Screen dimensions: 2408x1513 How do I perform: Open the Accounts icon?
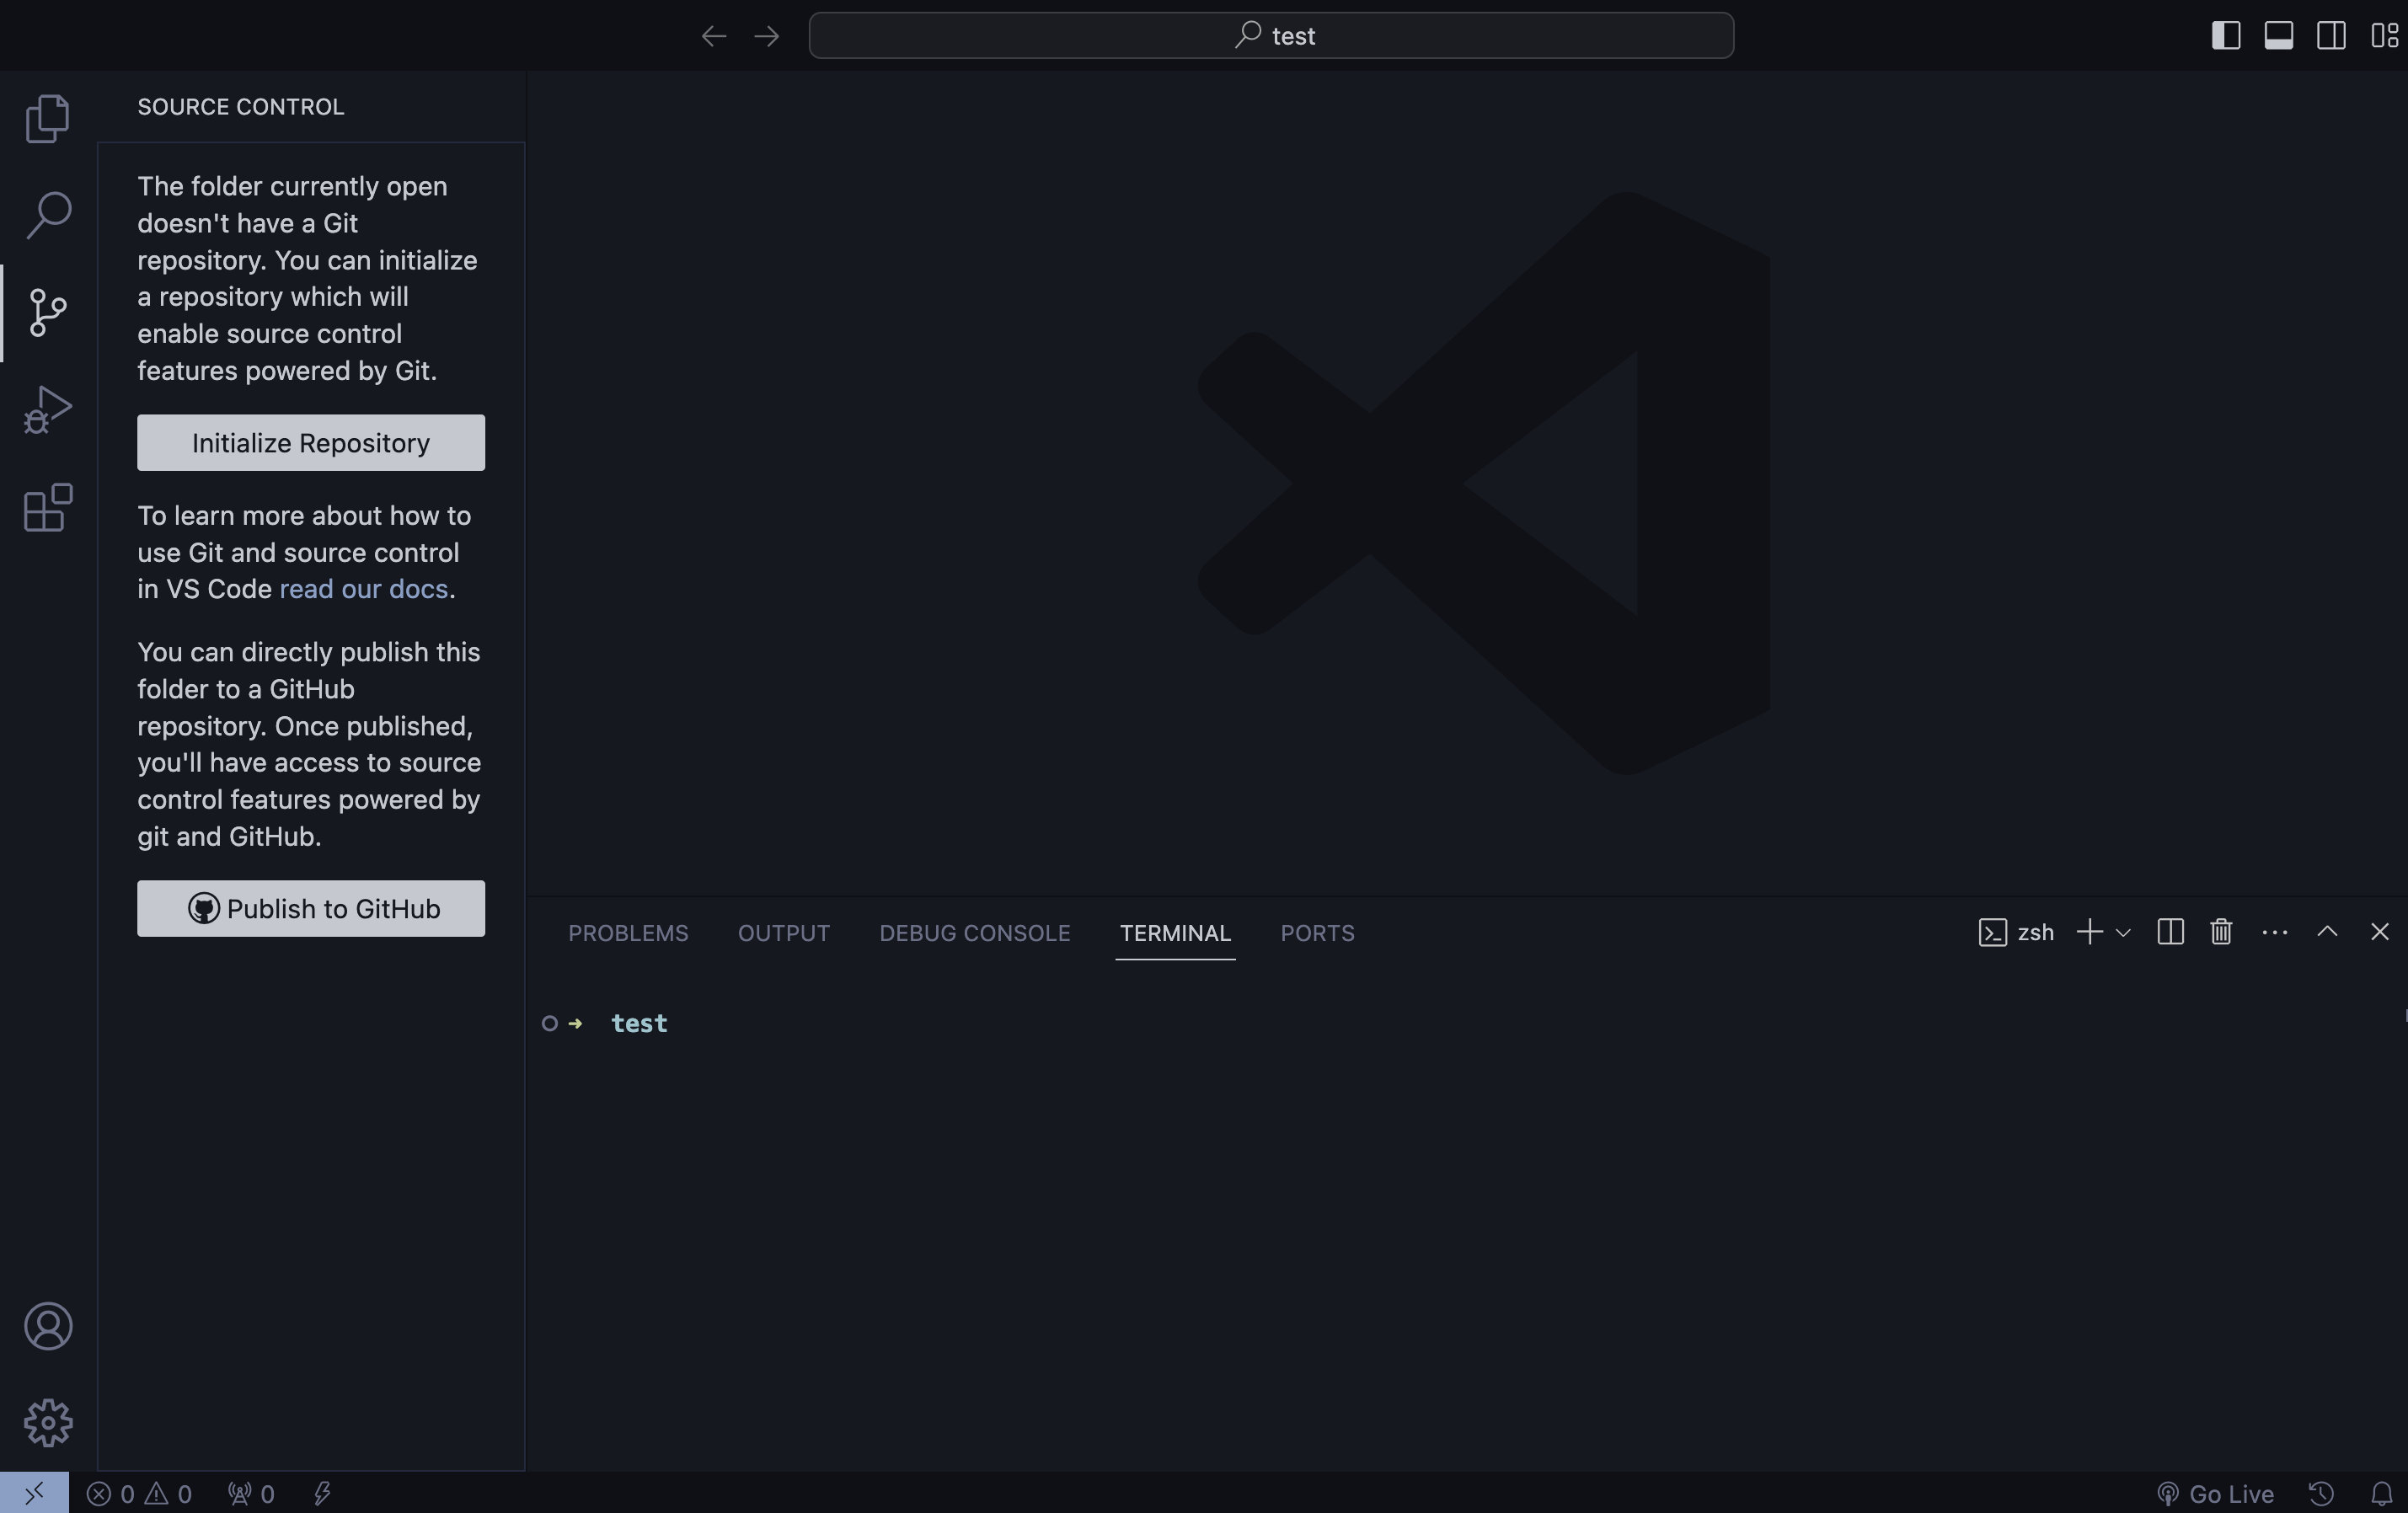coord(47,1327)
